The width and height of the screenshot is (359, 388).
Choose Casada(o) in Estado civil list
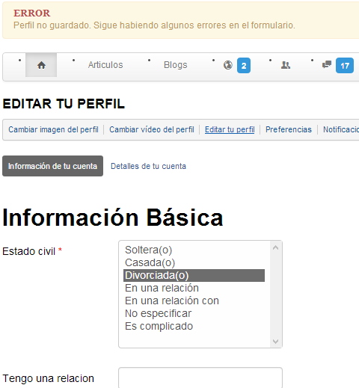coord(194,262)
